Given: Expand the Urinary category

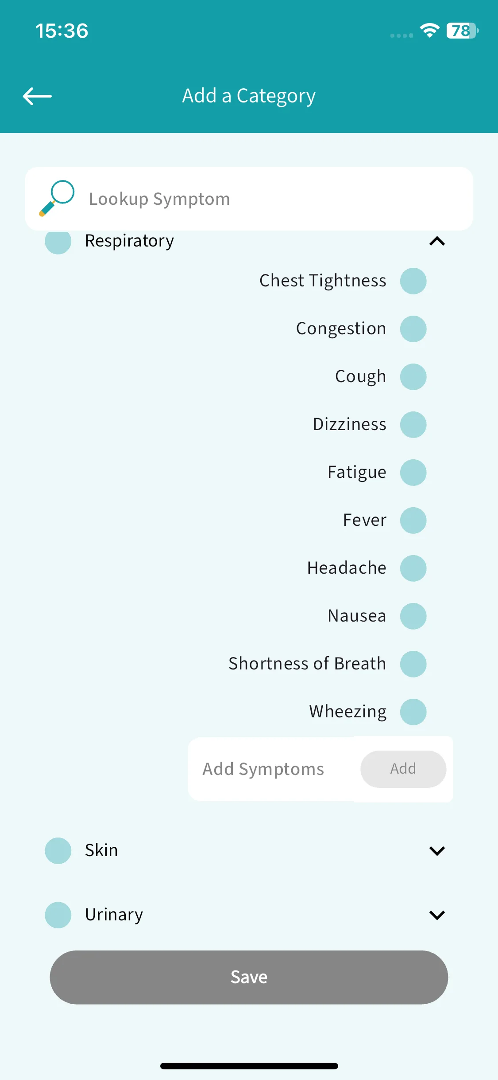Looking at the screenshot, I should [x=437, y=915].
